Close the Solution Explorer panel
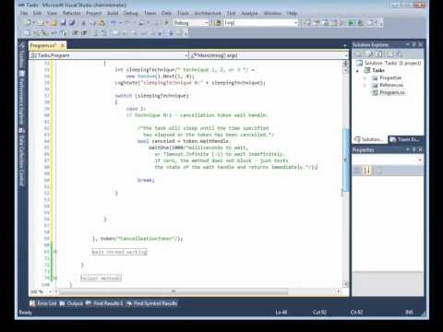Viewport: 443px width, 332px height. pyautogui.click(x=420, y=45)
